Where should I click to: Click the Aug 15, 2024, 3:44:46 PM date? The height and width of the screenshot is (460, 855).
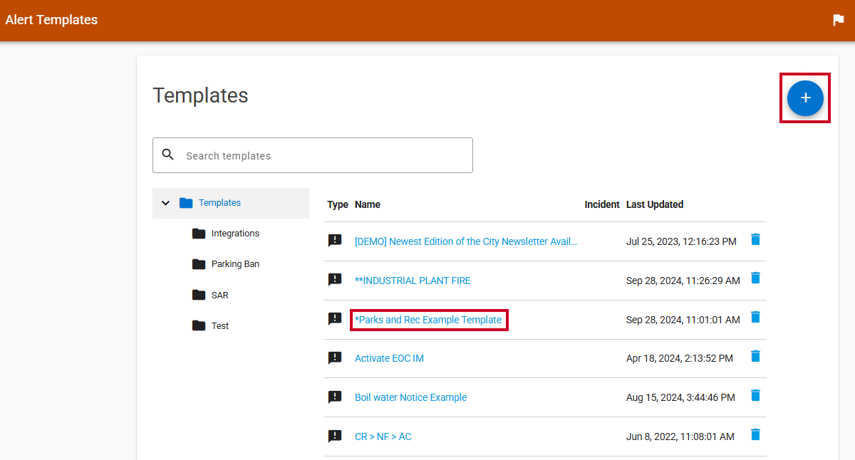680,397
